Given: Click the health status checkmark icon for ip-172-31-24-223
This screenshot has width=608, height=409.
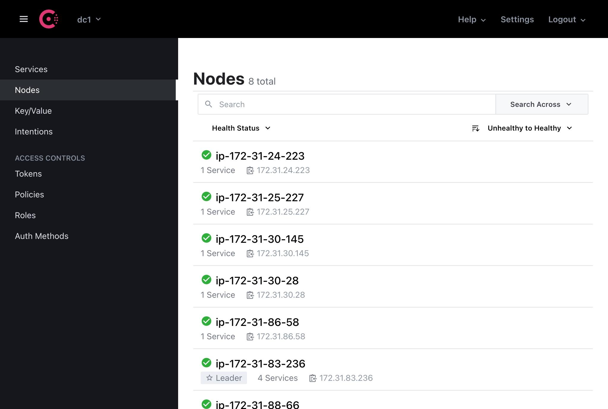Looking at the screenshot, I should point(206,155).
